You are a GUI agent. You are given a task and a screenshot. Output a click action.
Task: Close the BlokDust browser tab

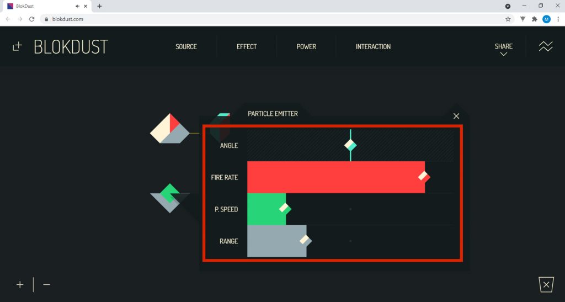pyautogui.click(x=86, y=6)
